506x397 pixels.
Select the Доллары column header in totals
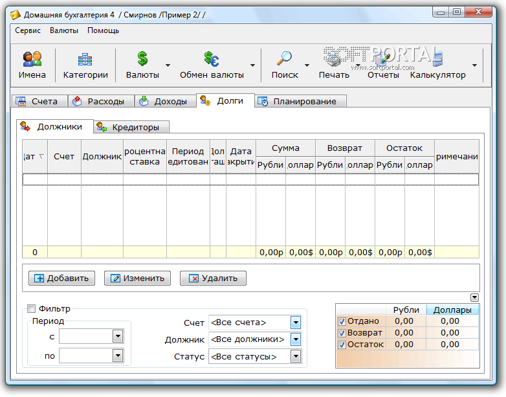coord(452,310)
